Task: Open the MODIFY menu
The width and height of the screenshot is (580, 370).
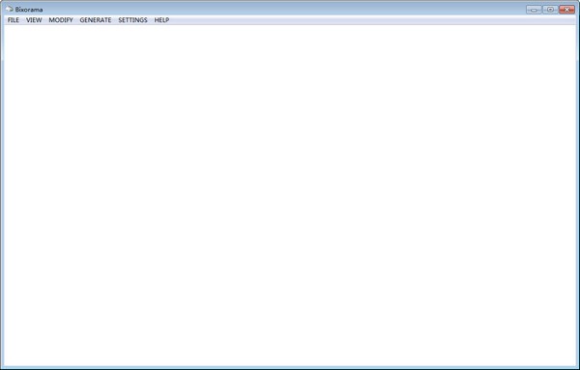Action: click(x=61, y=20)
